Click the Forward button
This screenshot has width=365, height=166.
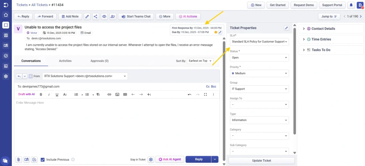click(x=45, y=16)
